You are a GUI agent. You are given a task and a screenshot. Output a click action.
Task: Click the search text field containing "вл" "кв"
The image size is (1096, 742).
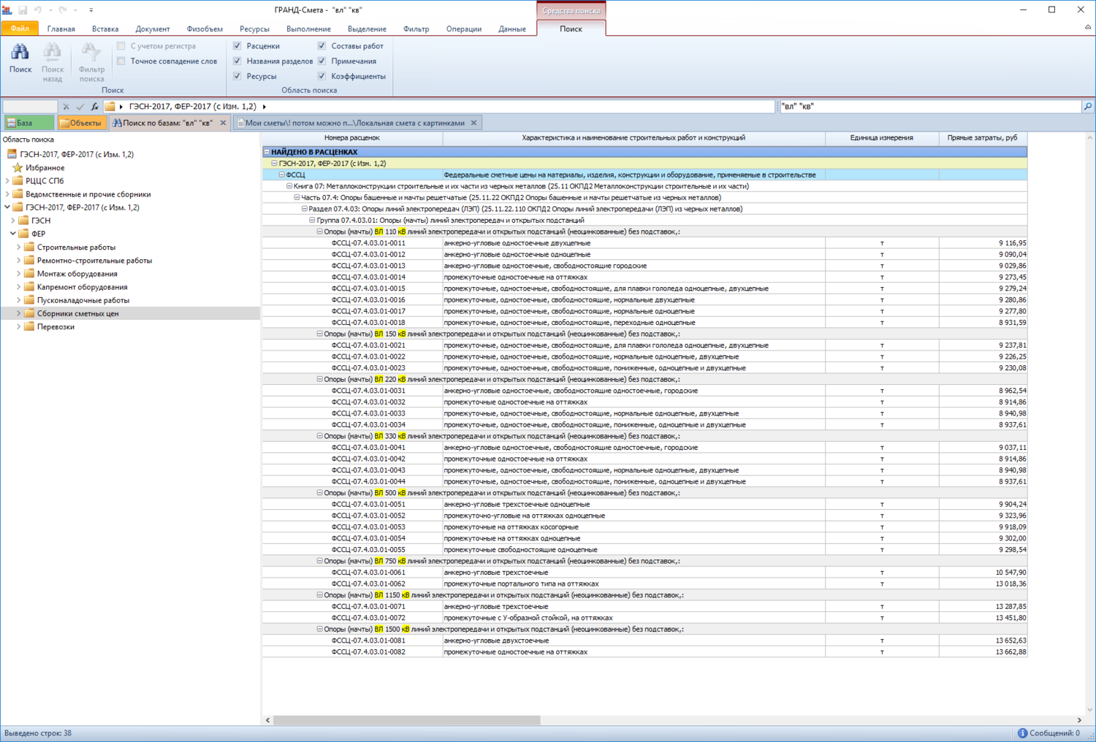coord(928,107)
